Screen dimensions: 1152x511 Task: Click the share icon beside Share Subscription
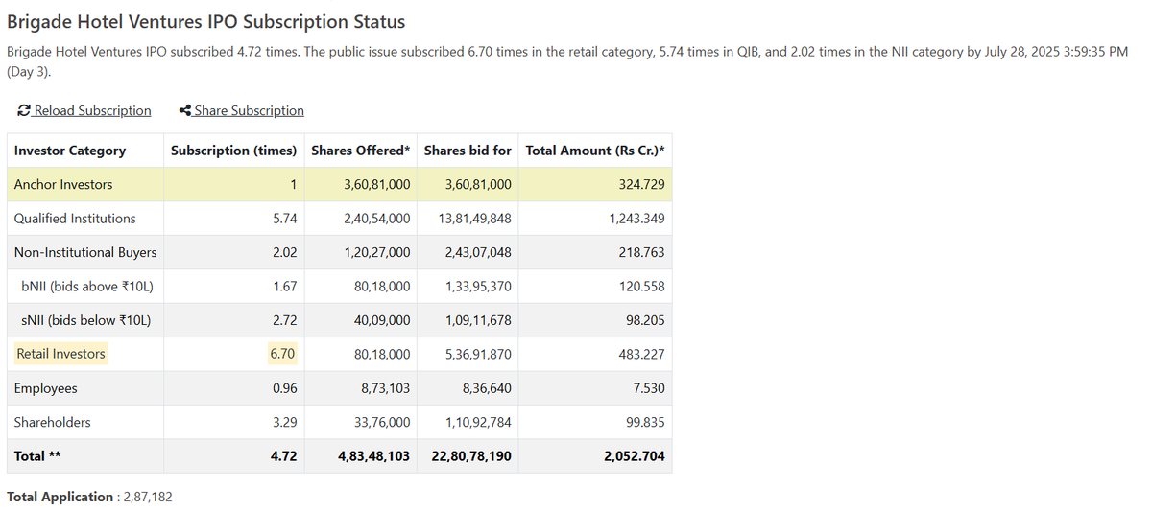pos(186,110)
